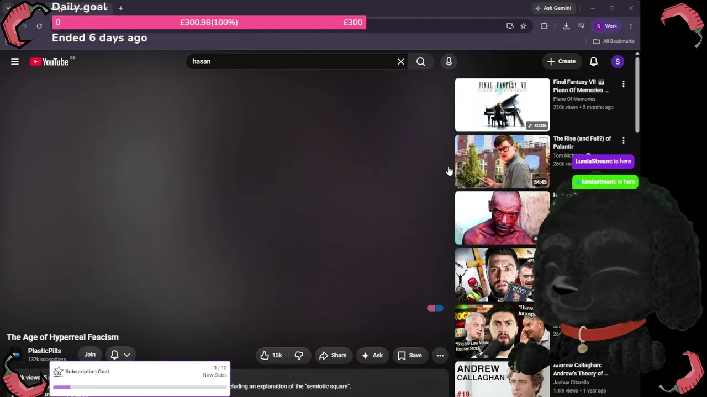Viewport: 707px width, 397px height.
Task: Open a new browser tab
Action: (x=120, y=8)
